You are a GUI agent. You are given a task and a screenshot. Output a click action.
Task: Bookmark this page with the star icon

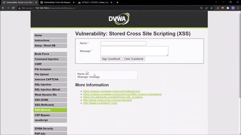pyautogui.click(x=212, y=8)
